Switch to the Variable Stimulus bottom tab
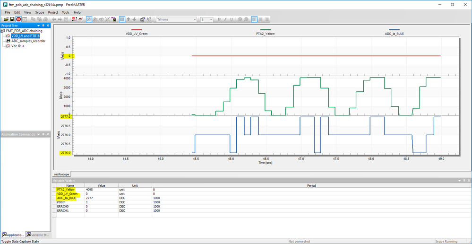The height and width of the screenshot is (244, 472). 37,235
